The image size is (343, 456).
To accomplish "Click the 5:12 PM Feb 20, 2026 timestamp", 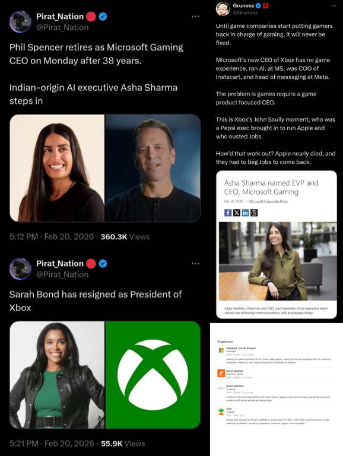I will tap(52, 237).
